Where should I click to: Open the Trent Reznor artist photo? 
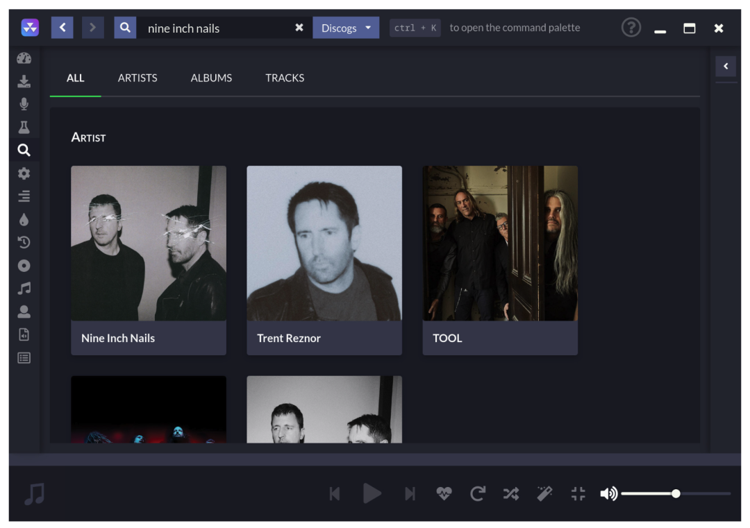tap(324, 244)
